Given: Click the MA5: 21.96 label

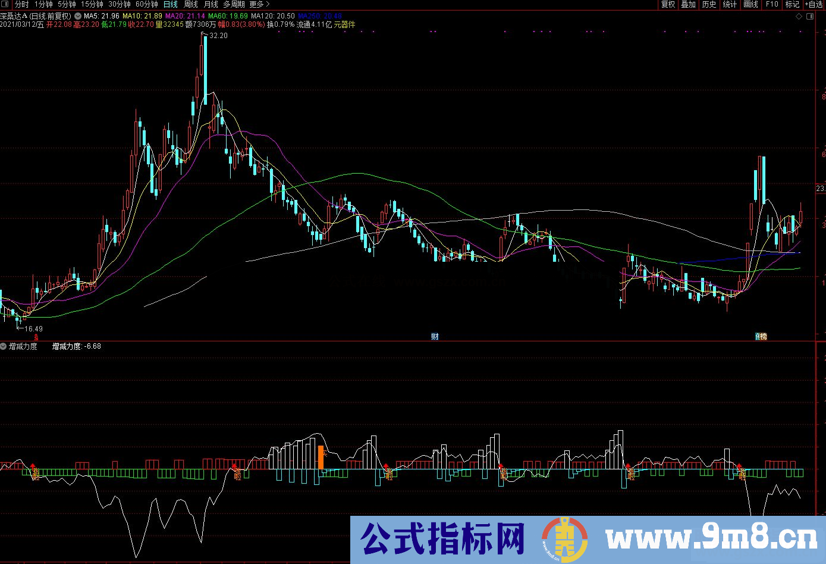Looking at the screenshot, I should coord(102,16).
